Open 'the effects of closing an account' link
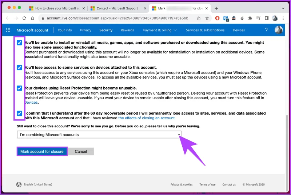This screenshot has width=291, height=195. [147, 118]
